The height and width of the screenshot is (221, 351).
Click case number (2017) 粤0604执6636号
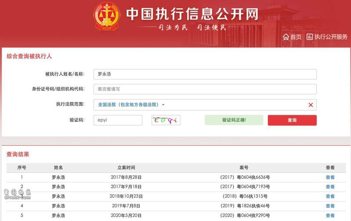pyautogui.click(x=245, y=178)
